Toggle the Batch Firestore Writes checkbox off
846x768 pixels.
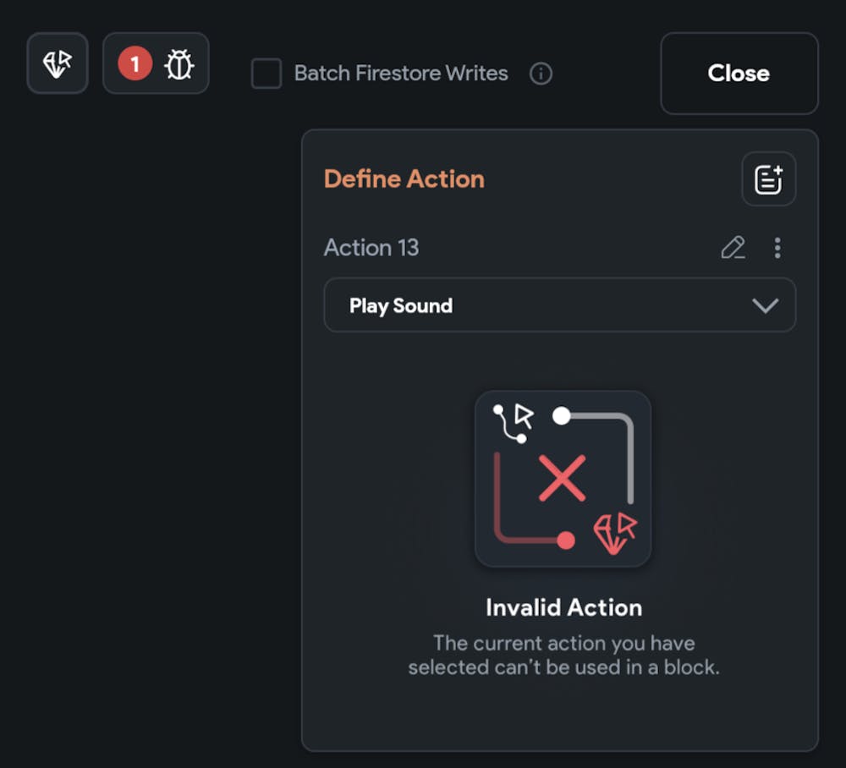point(266,74)
